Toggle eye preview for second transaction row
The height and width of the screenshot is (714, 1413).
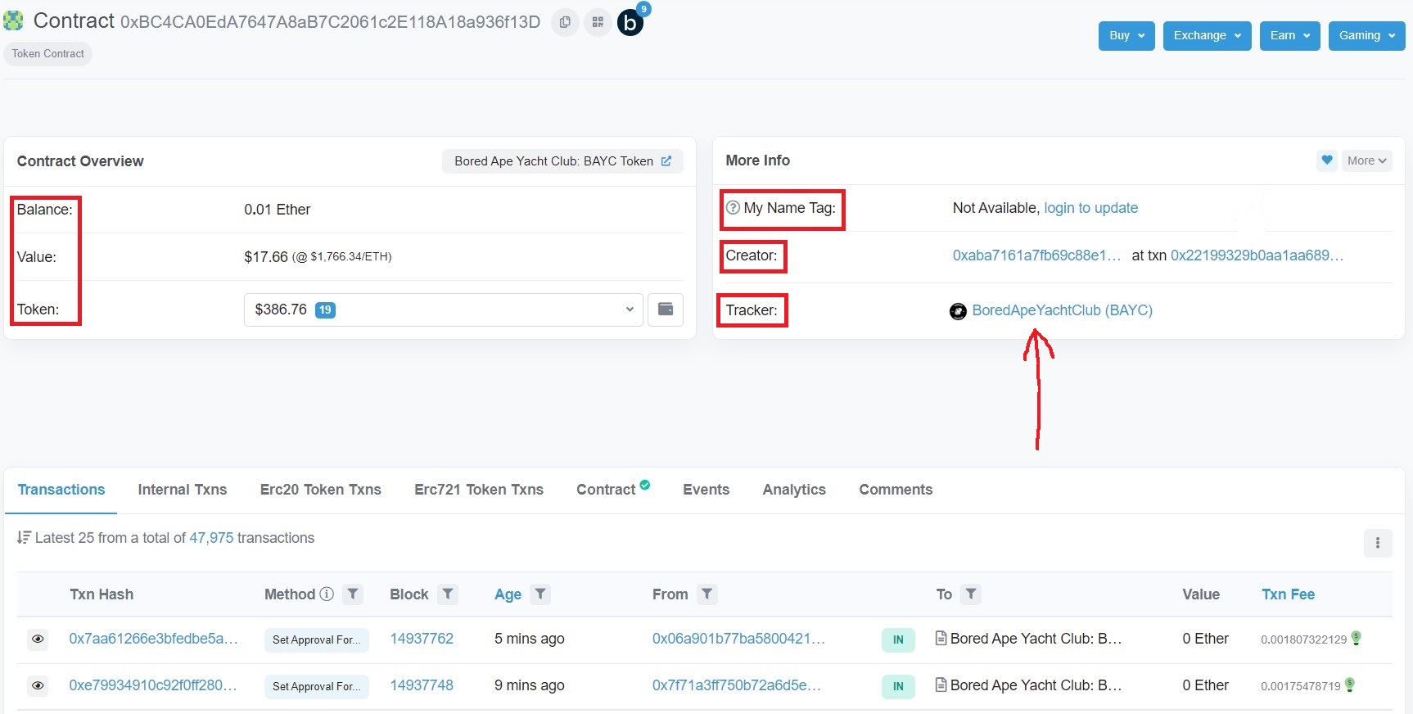click(x=38, y=686)
